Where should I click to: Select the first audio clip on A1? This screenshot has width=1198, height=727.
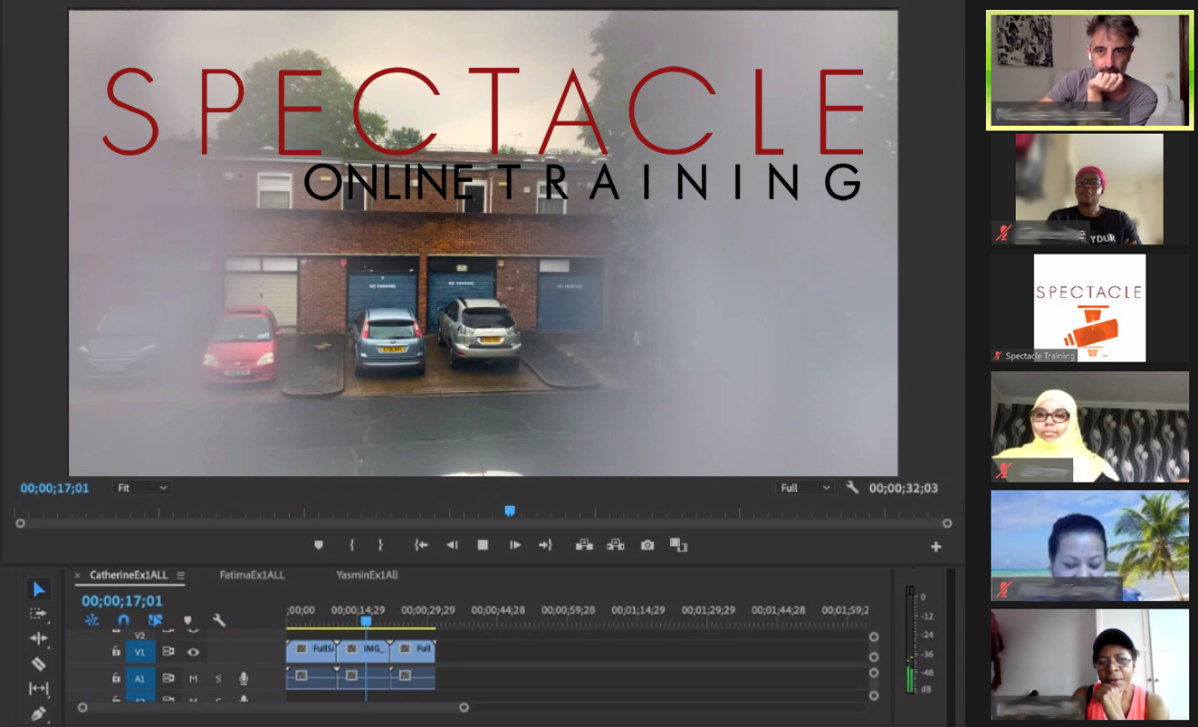point(311,677)
